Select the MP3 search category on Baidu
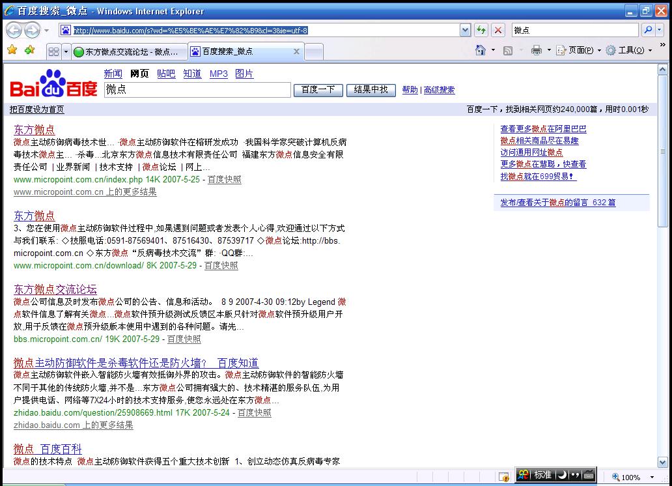Viewport: 672px width, 486px height. point(218,74)
